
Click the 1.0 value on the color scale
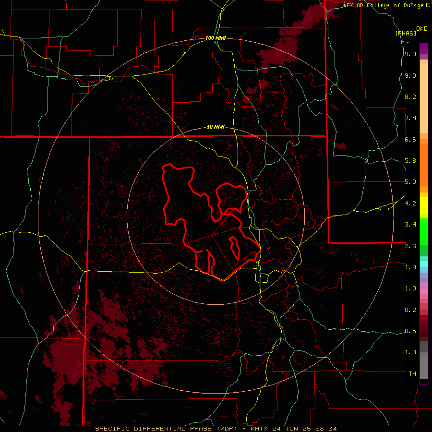pos(410,288)
